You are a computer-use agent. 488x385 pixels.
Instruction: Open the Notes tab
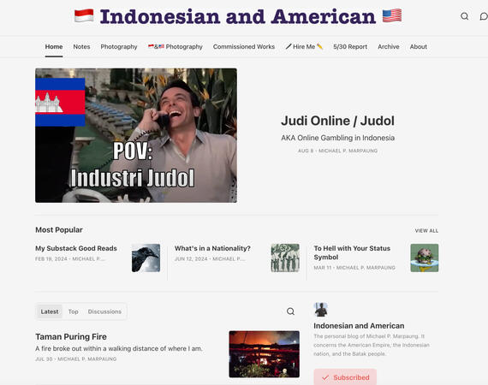[x=81, y=47]
